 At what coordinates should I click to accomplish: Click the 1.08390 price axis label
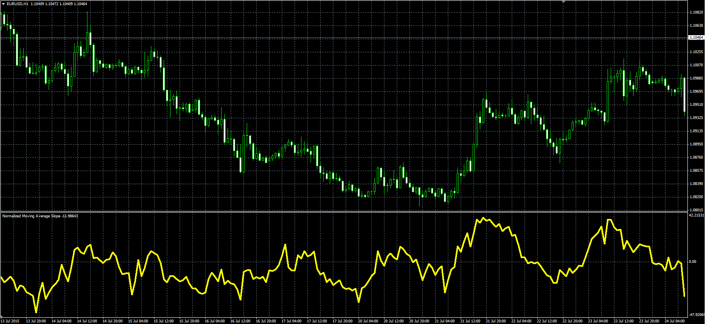pos(697,184)
